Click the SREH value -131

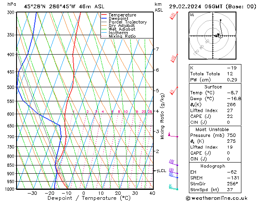tap(233, 178)
